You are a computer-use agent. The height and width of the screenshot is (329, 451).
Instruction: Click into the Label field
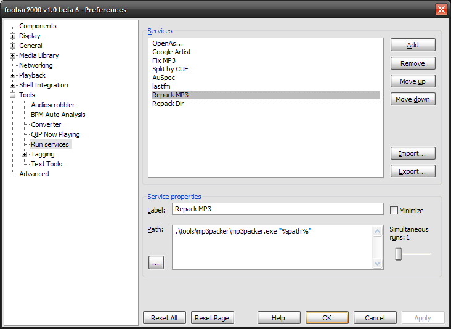pos(277,209)
